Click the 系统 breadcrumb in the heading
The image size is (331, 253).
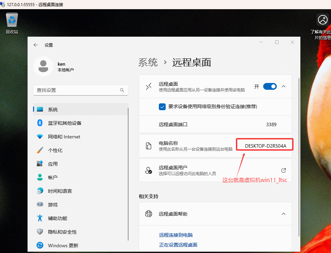148,62
